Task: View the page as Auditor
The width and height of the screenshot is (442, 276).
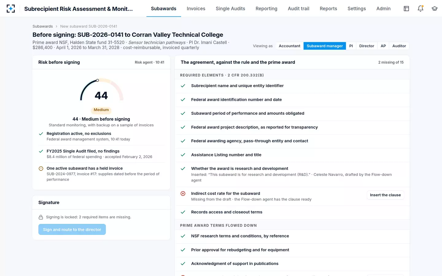Action: [399, 46]
